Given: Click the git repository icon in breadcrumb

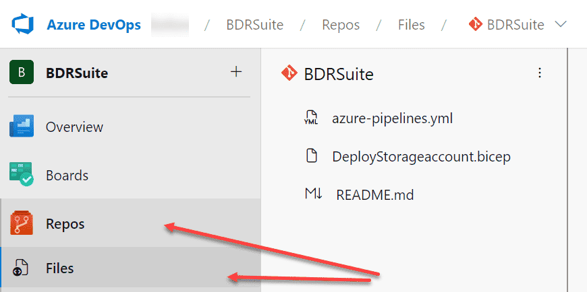Looking at the screenshot, I should pyautogui.click(x=476, y=25).
